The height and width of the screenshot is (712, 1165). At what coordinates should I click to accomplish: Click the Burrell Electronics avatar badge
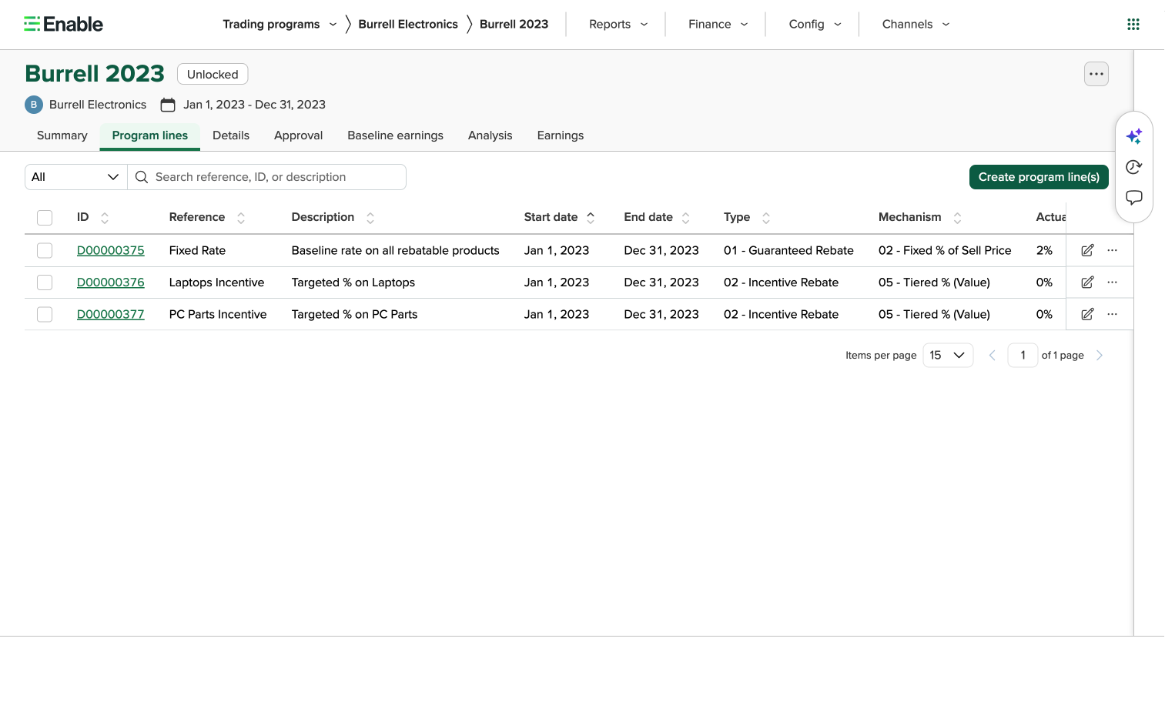[34, 105]
